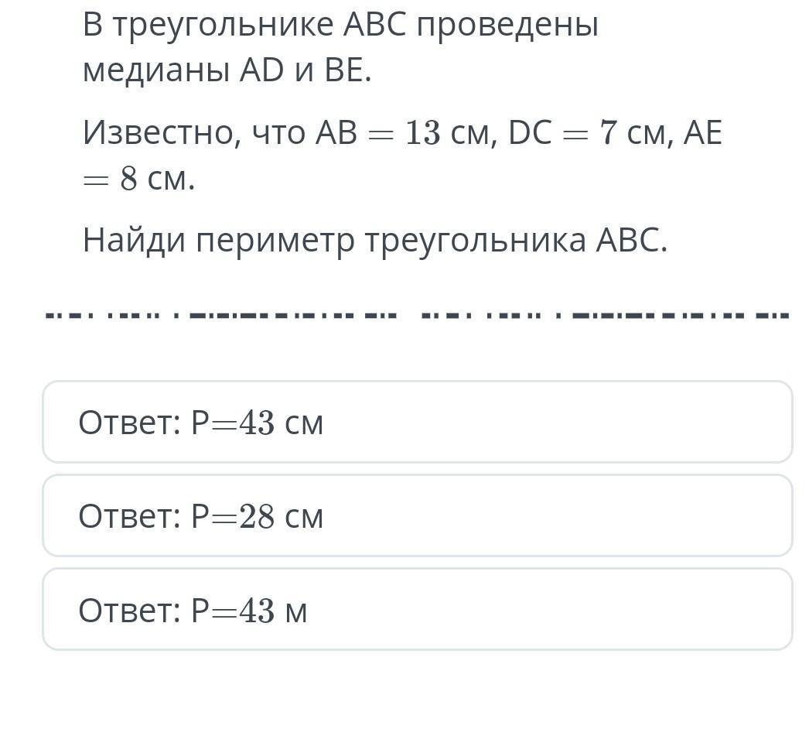Click the '= 8 см.' text
Image resolution: width=809 pixels, height=729 pixels.
[x=138, y=180]
